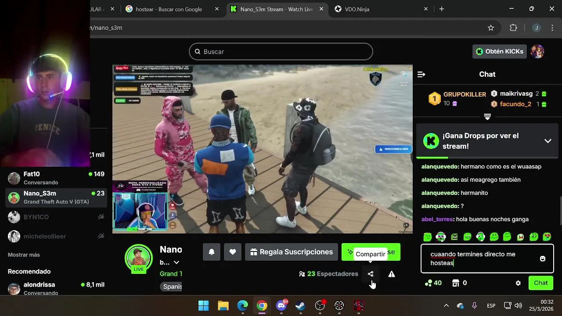The width and height of the screenshot is (562, 316).
Task: Click the Buscar search field
Action: pyautogui.click(x=281, y=52)
